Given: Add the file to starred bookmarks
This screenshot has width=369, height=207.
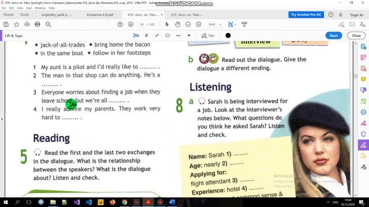Looking at the screenshot, I should coord(17,24).
